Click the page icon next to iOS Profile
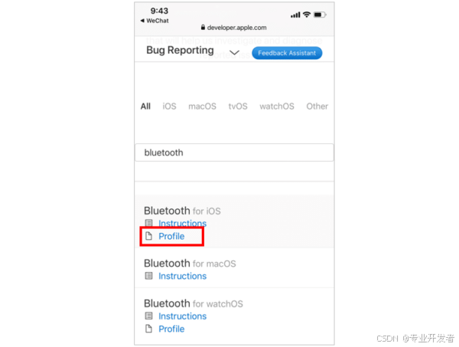Screen dimensions: 459x347 148,236
